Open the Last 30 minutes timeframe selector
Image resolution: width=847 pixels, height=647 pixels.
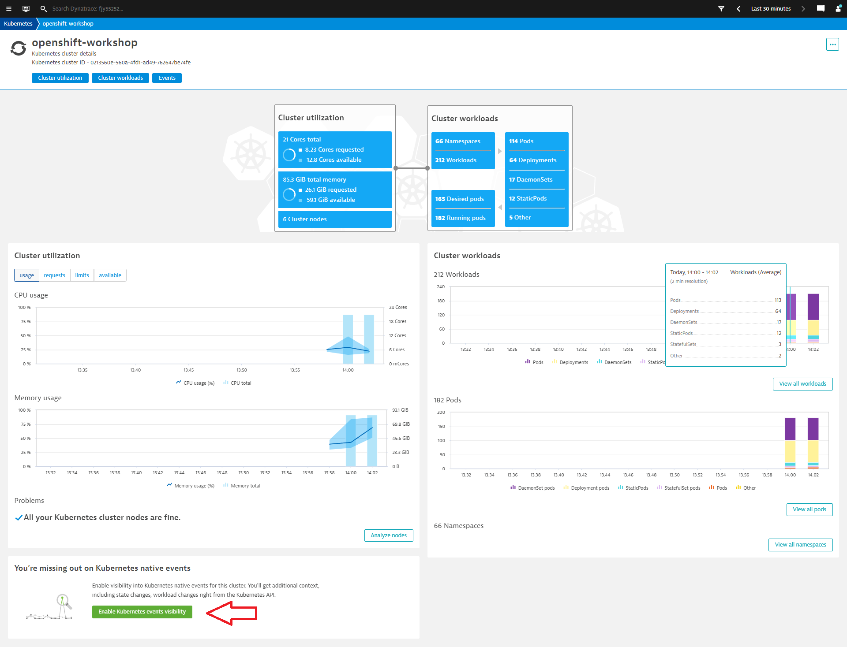coord(771,8)
